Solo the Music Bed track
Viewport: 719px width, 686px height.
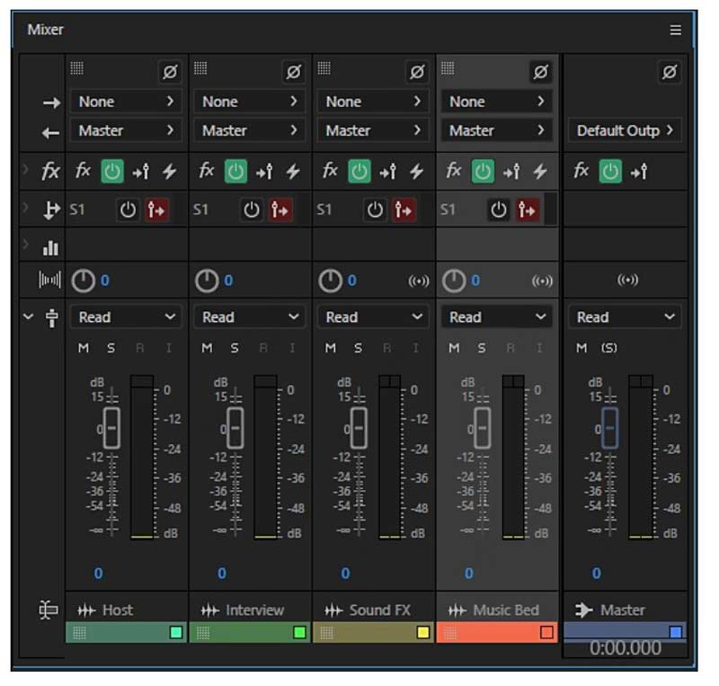tap(482, 348)
